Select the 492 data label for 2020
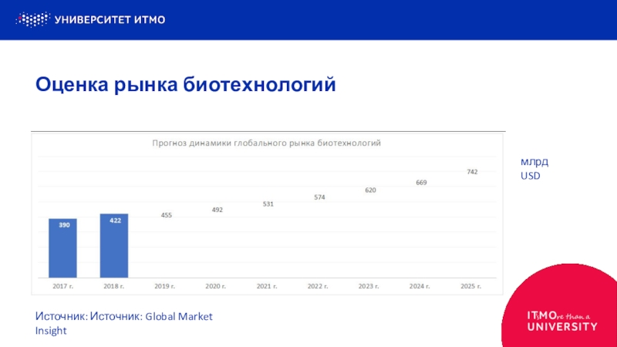Viewport: 617px width, 347px height. (x=217, y=209)
